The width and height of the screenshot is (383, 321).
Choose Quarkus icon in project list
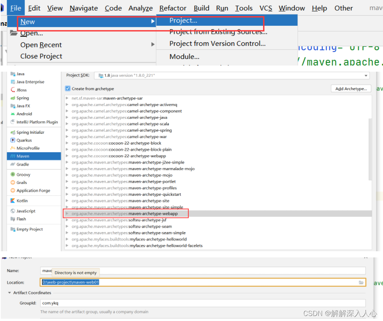coord(13,140)
